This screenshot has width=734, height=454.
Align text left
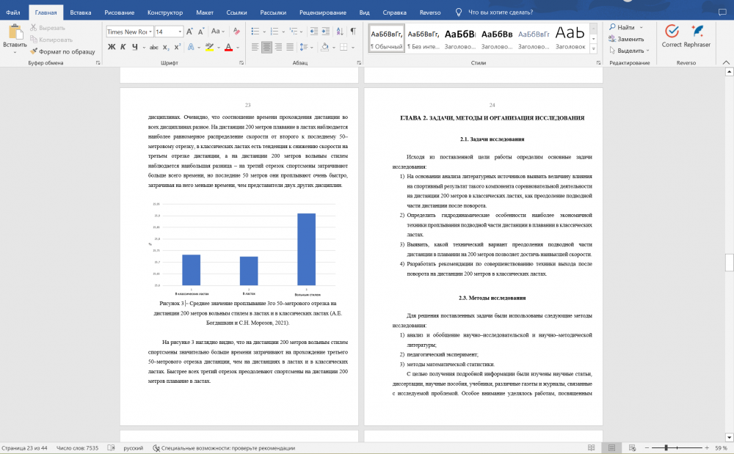click(x=255, y=47)
